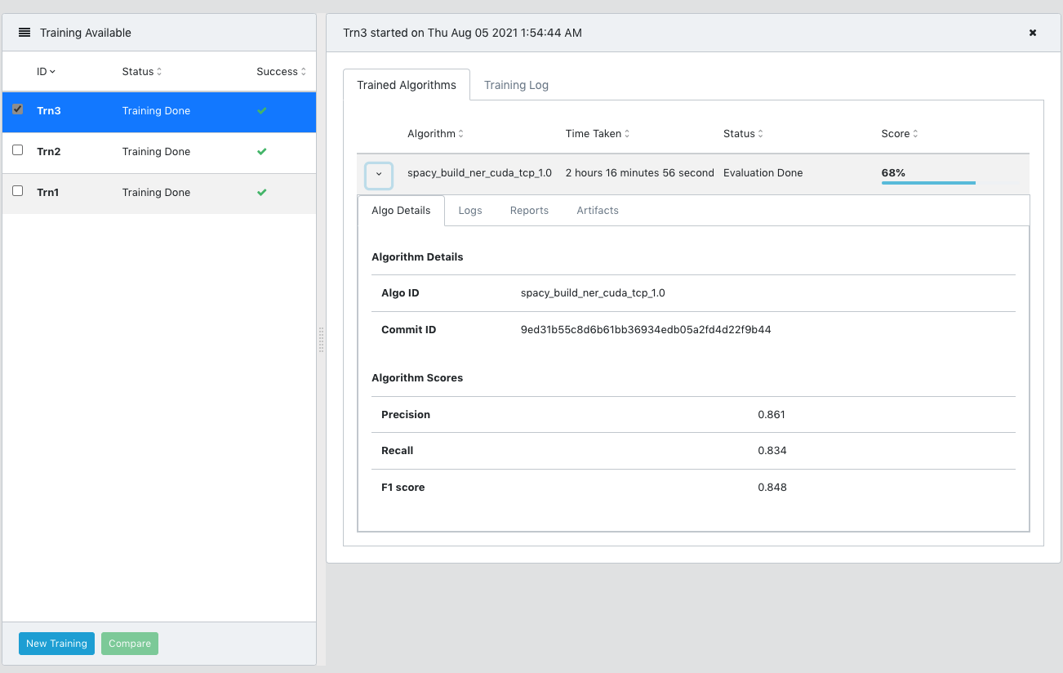Image resolution: width=1063 pixels, height=673 pixels.
Task: Sort algorithms by Score column
Action: click(x=899, y=134)
